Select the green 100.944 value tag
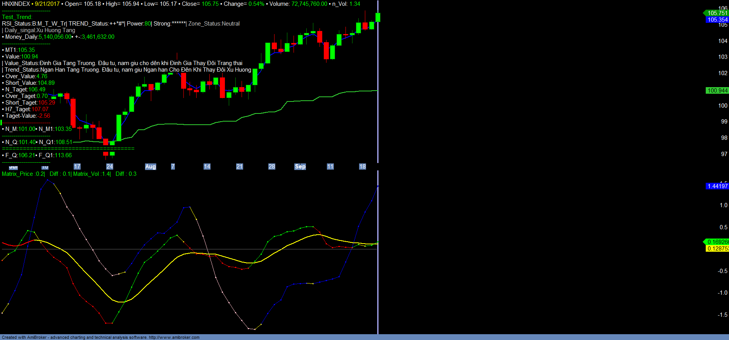The height and width of the screenshot is (340, 729). (717, 91)
